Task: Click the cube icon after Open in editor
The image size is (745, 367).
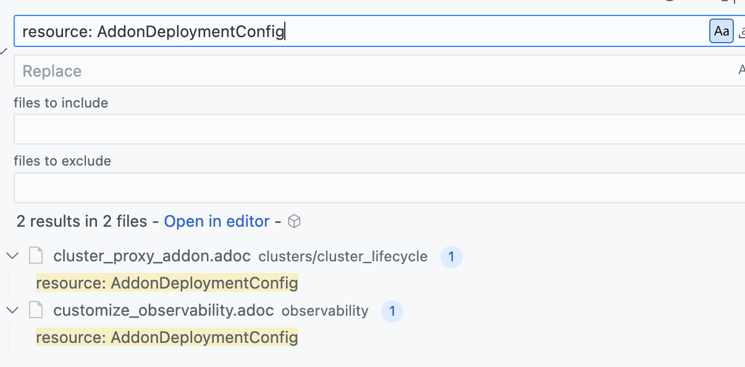Action: (295, 221)
